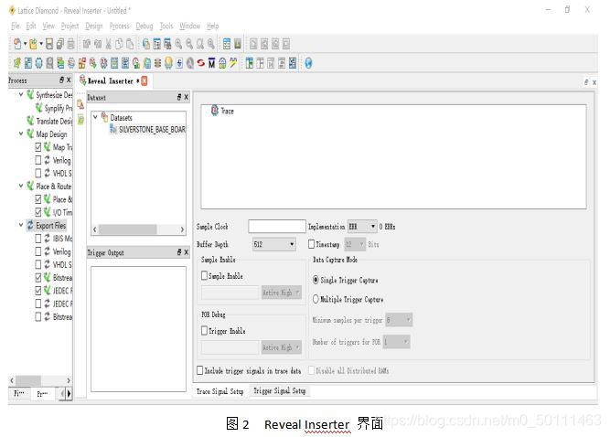
Task: Click the Open file folder icon
Action: 34,44
